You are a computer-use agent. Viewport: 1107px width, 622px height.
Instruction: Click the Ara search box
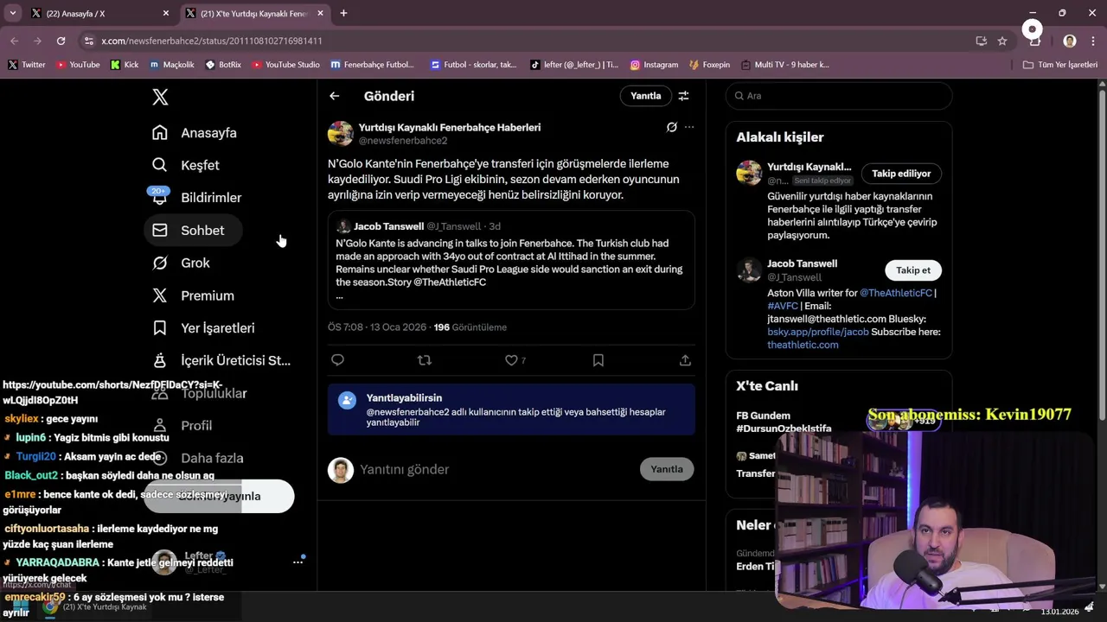[839, 96]
